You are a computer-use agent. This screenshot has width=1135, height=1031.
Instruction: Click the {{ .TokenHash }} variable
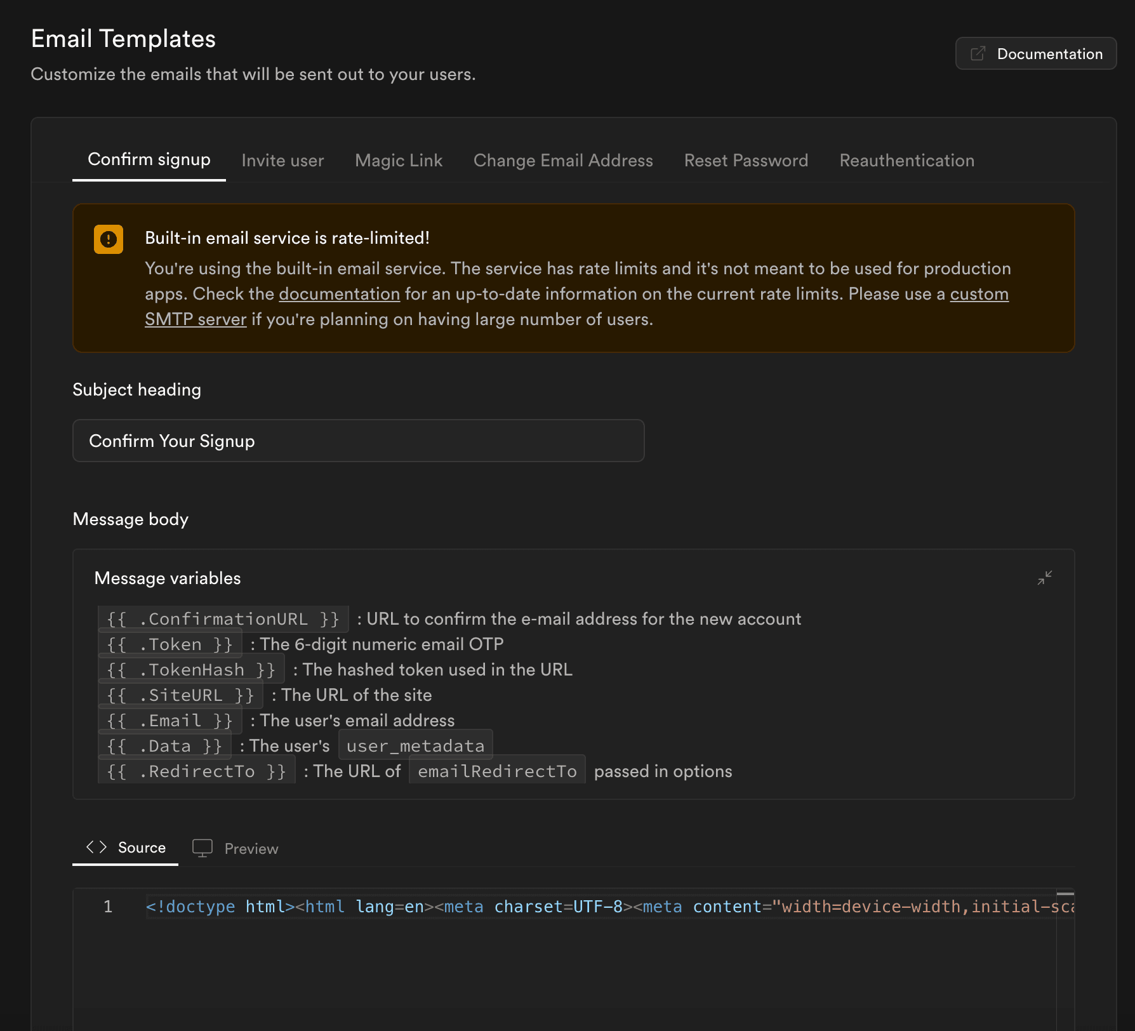(190, 670)
